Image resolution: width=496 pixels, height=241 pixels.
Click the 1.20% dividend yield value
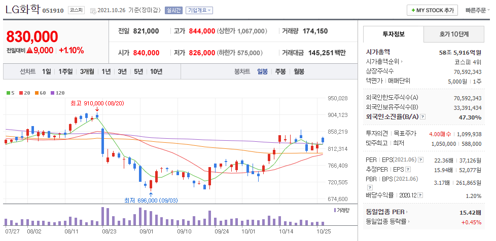click(x=474, y=195)
